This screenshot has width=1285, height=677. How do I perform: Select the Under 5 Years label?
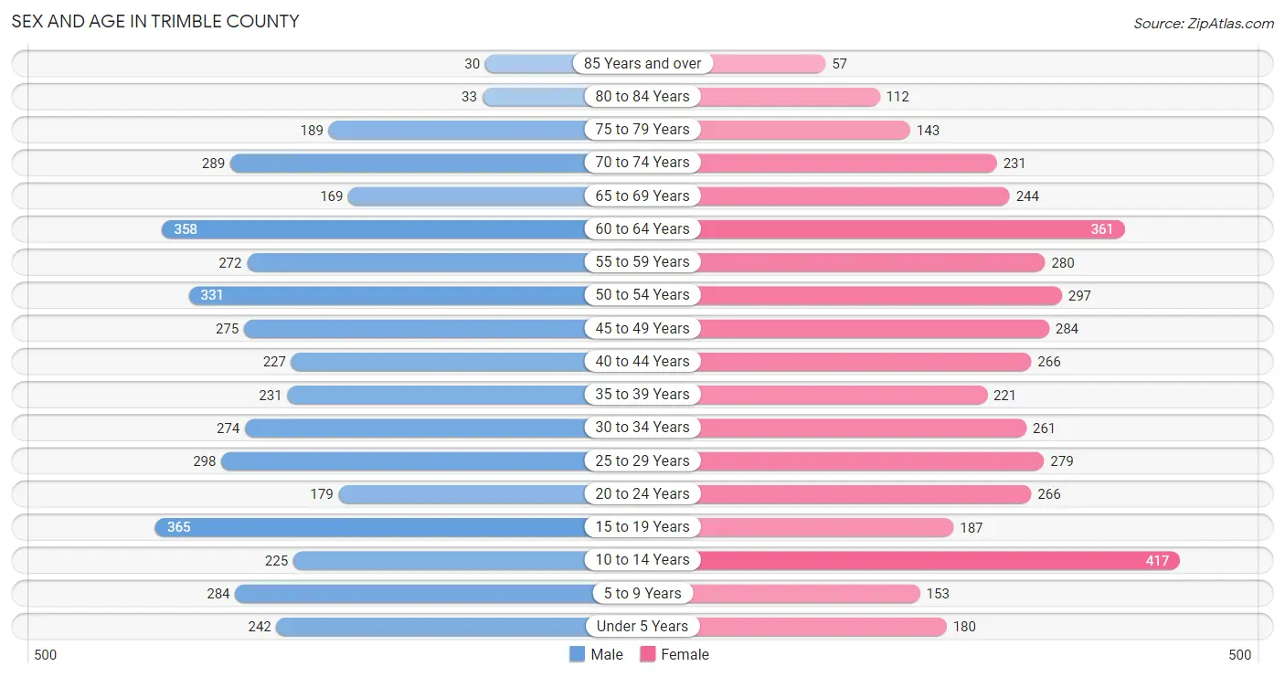[642, 626]
